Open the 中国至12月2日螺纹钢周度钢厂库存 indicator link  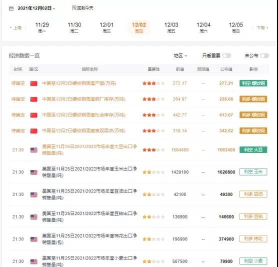click(x=83, y=99)
